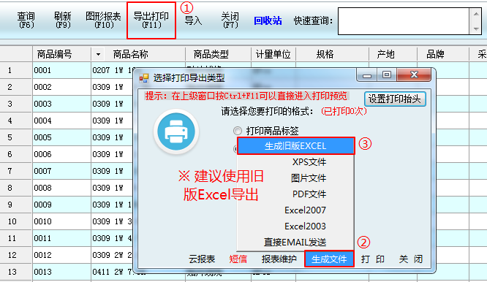This screenshot has width=487, height=282.
Task: Choose 直接EMAIL发送 menu entry
Action: point(295,243)
